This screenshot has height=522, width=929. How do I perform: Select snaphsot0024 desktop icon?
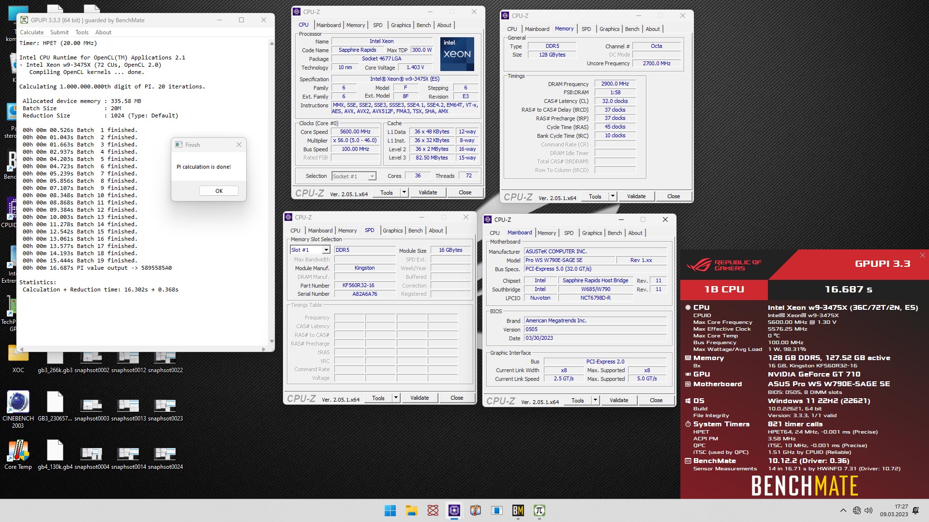point(165,458)
